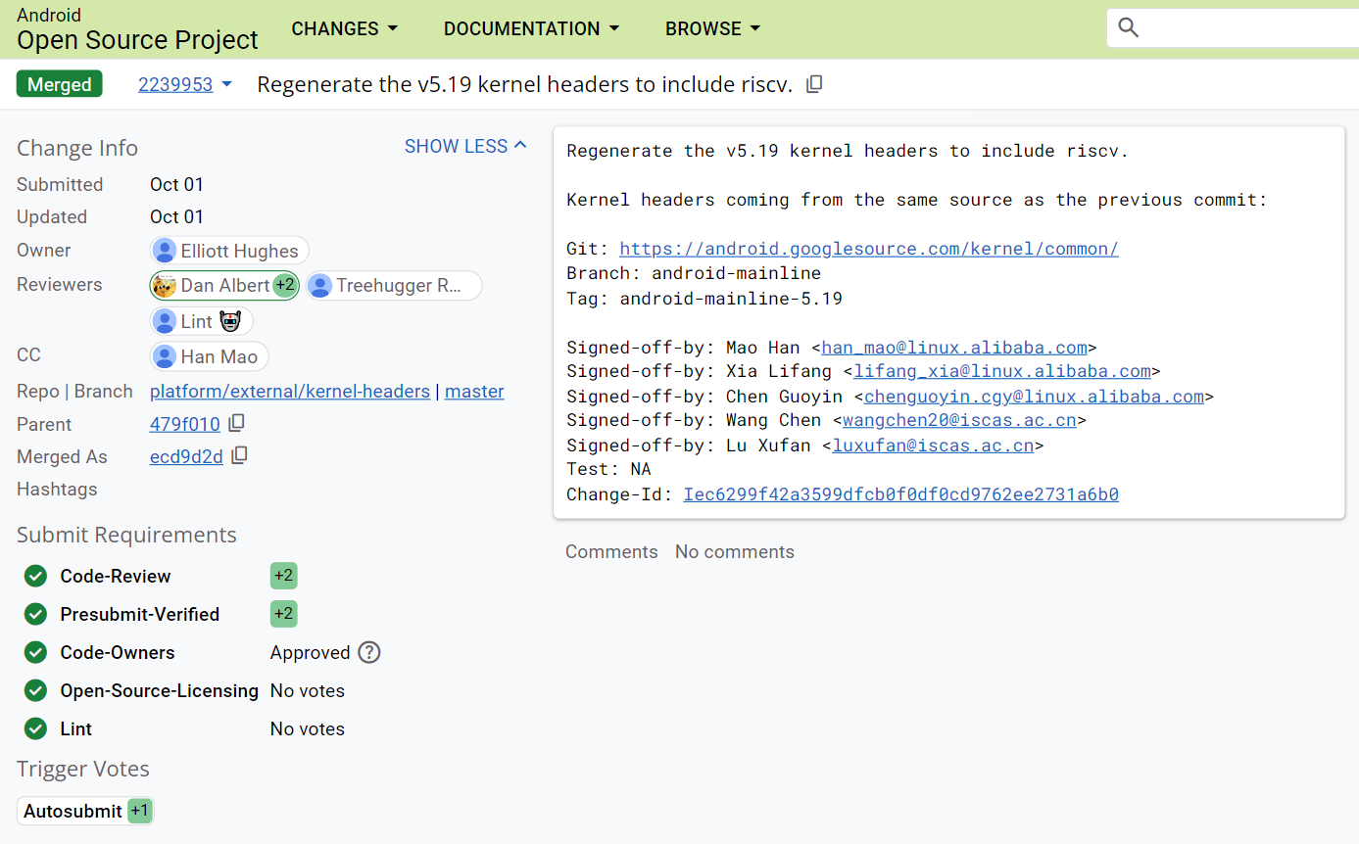Open the master branch link
The width and height of the screenshot is (1359, 844).
[474, 392]
